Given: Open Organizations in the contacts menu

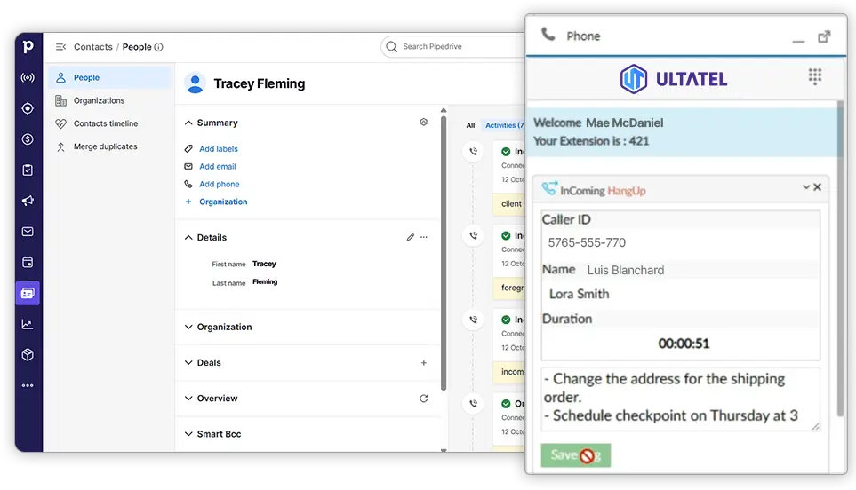Looking at the screenshot, I should [x=99, y=100].
